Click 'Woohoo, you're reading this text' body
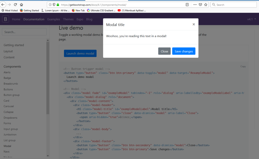 [136, 36]
